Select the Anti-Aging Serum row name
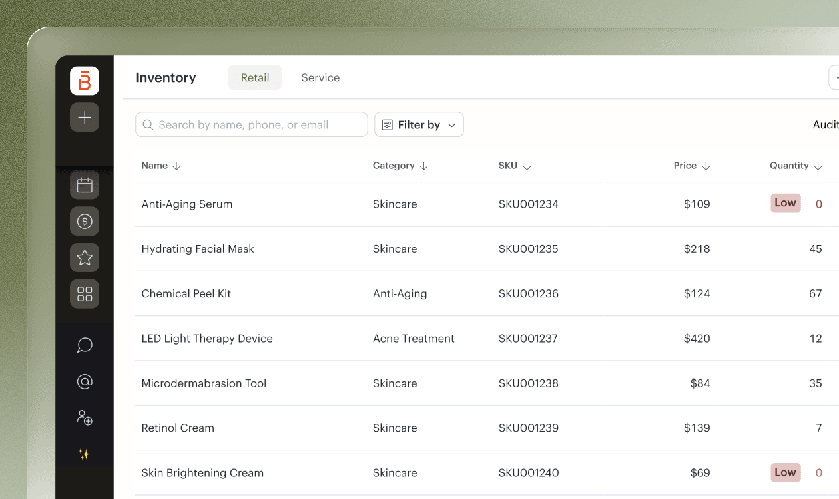This screenshot has height=499, width=839. pos(187,204)
